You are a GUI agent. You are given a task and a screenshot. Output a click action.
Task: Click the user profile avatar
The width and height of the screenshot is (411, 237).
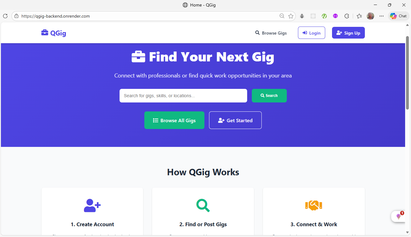[370, 16]
